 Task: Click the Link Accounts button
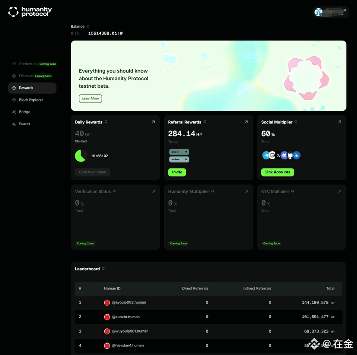click(x=278, y=172)
